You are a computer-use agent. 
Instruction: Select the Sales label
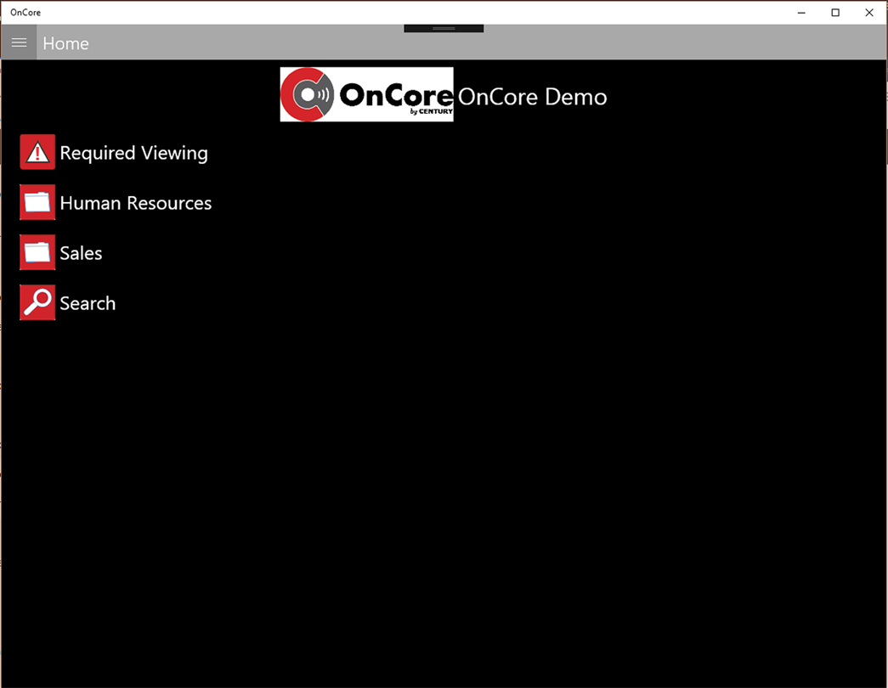81,253
